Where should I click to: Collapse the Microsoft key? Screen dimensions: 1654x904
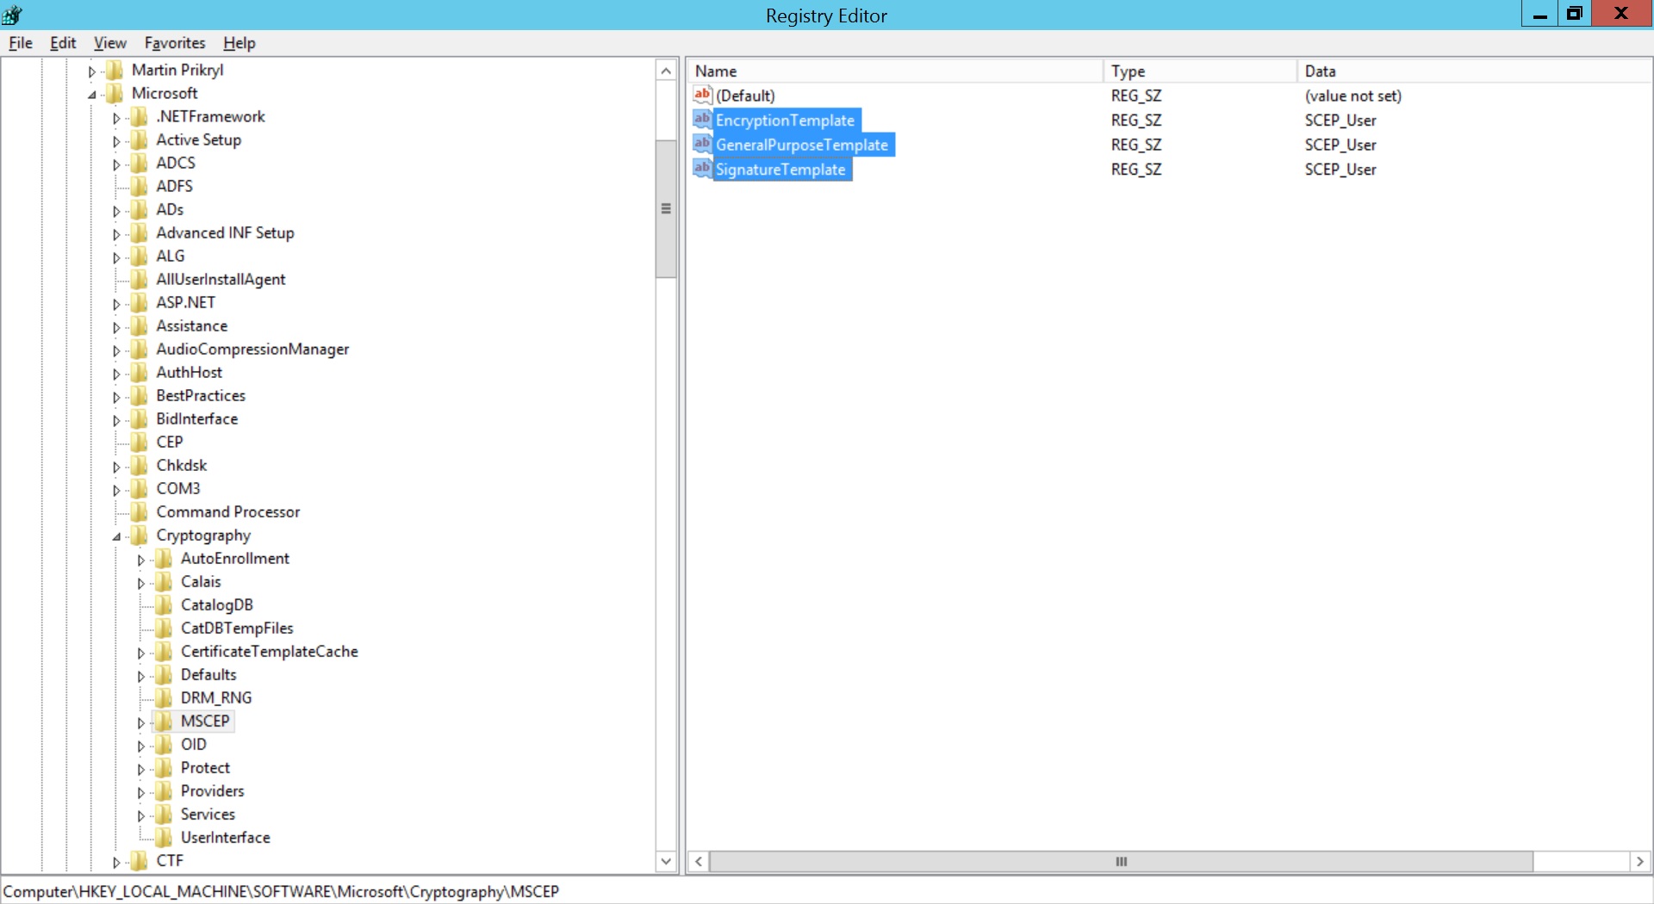point(90,93)
